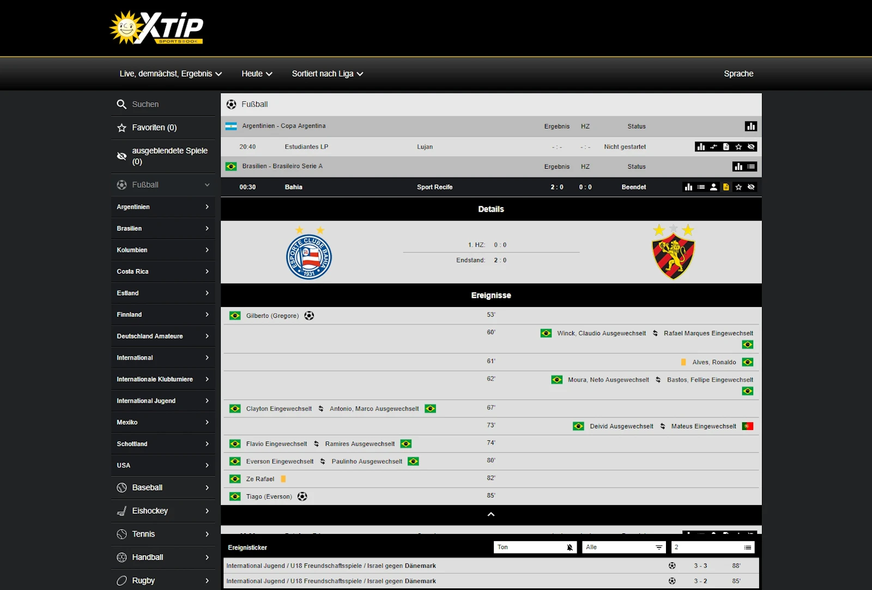Collapse the match events panel arrow
Image resolution: width=872 pixels, height=590 pixels.
491,514
